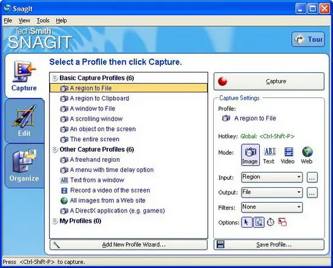
Task: Toggle the timer setup clock option
Action: [x=271, y=222]
